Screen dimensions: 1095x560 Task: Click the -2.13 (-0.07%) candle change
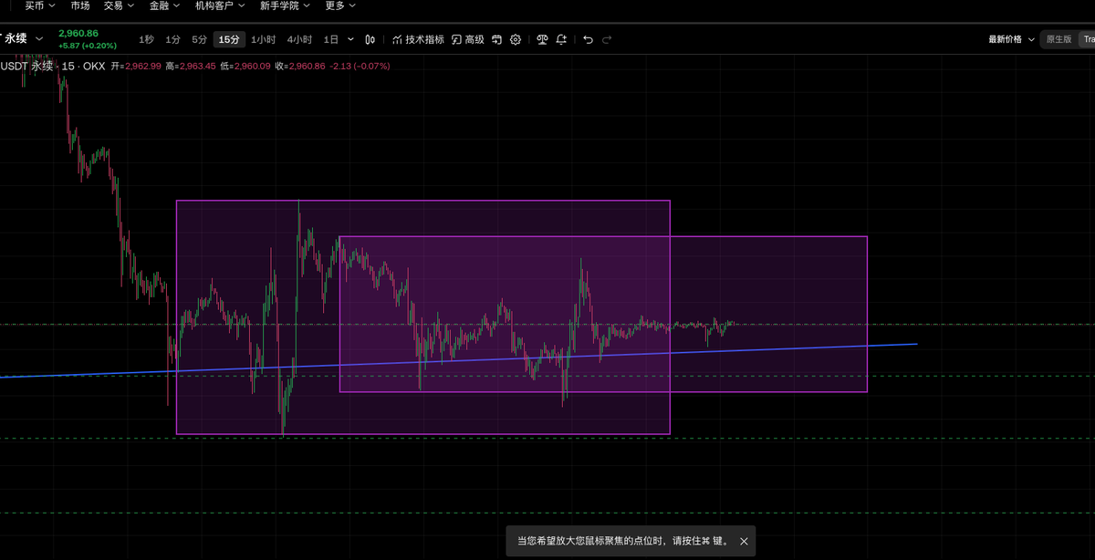pos(360,66)
